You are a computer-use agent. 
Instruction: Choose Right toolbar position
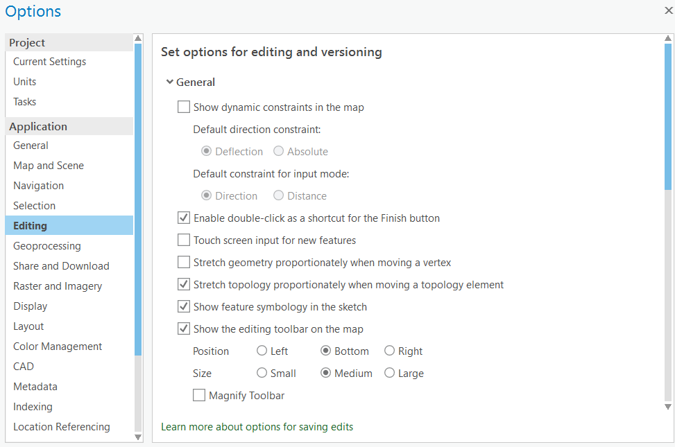[x=390, y=351]
